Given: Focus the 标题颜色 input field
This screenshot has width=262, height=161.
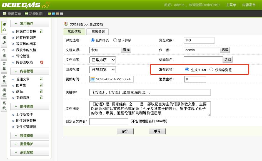Looking at the screenshot, I should tap(203, 60).
